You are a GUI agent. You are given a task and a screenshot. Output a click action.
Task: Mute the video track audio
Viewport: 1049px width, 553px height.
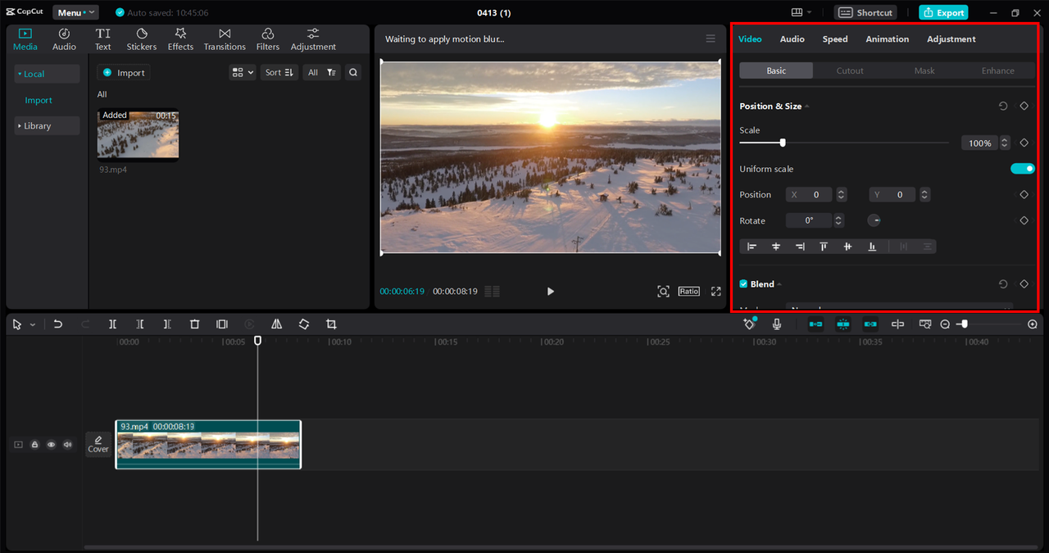click(68, 445)
